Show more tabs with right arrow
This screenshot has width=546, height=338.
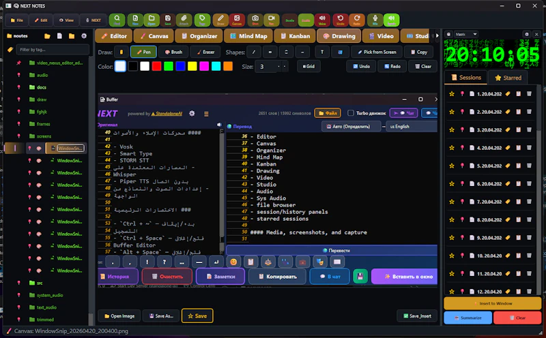[437, 35]
